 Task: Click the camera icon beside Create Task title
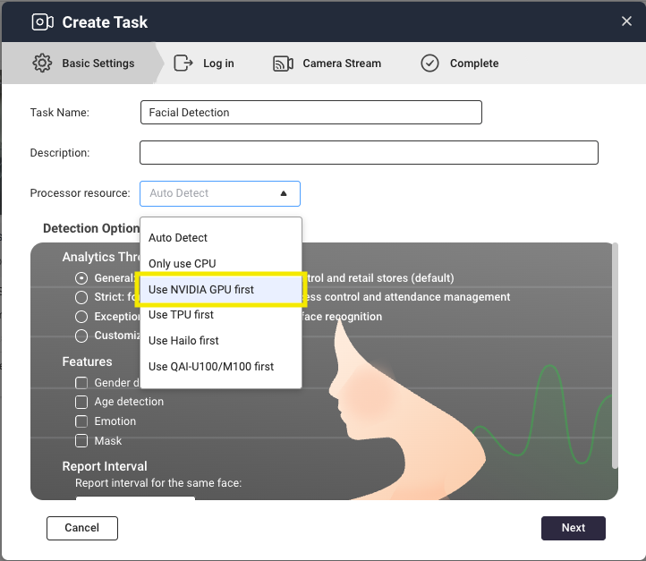pos(42,21)
